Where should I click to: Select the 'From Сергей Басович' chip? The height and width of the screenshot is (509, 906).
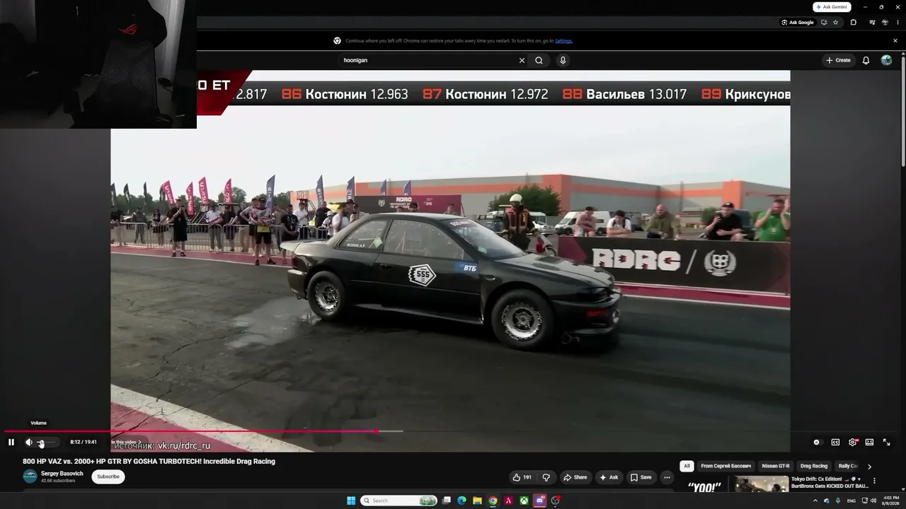[x=726, y=467]
